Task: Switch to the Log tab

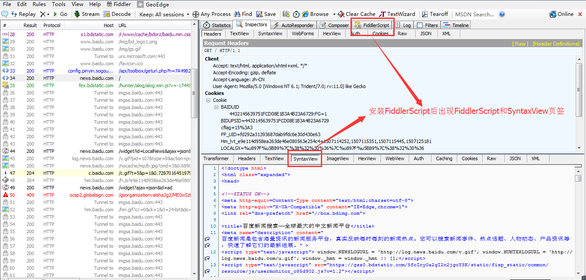Action: point(403,25)
